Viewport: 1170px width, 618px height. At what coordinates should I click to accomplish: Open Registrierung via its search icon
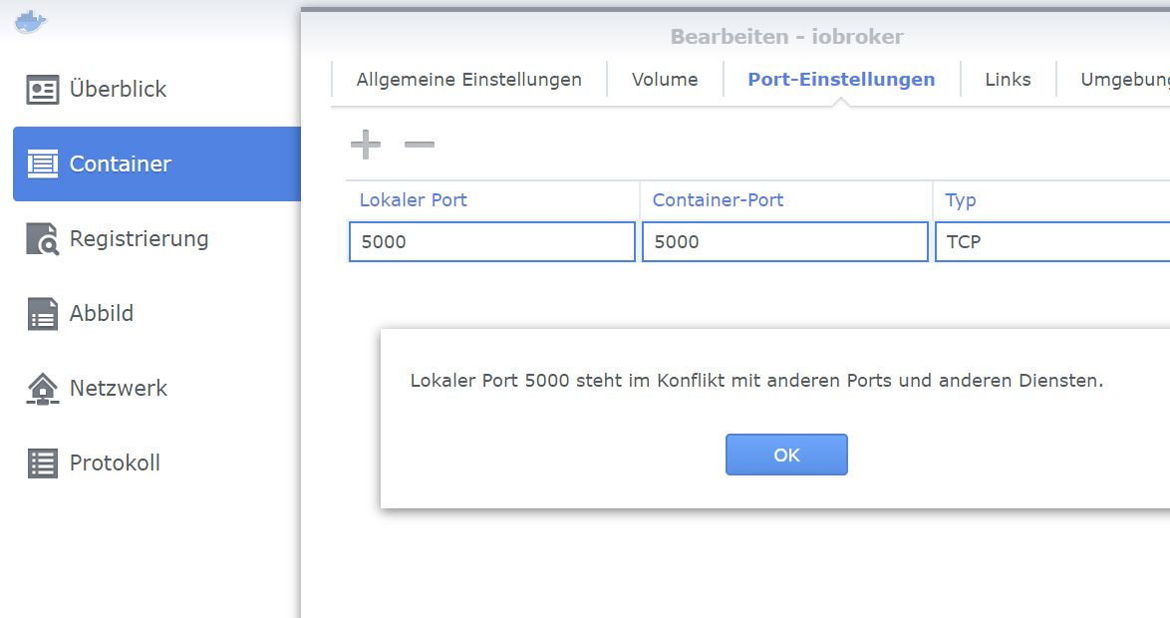point(43,239)
